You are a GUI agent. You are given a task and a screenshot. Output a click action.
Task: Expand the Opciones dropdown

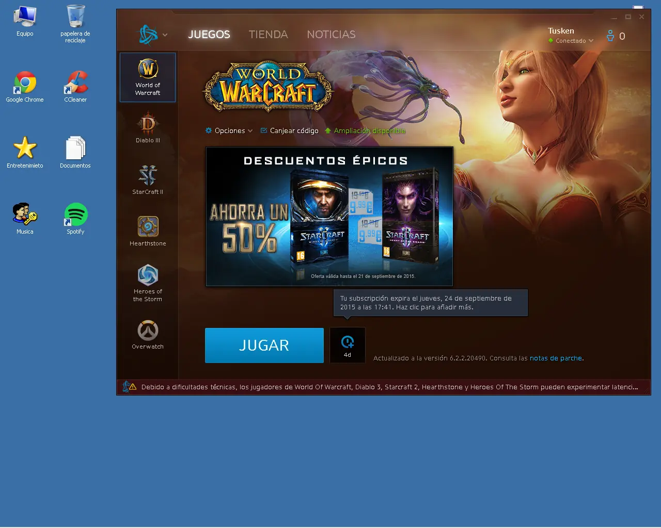pos(229,130)
